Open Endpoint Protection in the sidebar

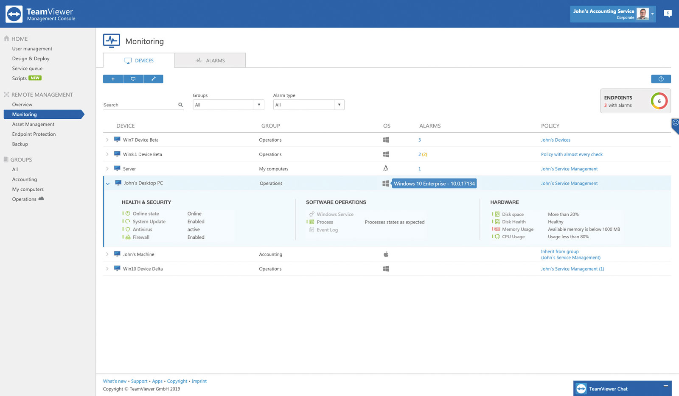tap(34, 134)
